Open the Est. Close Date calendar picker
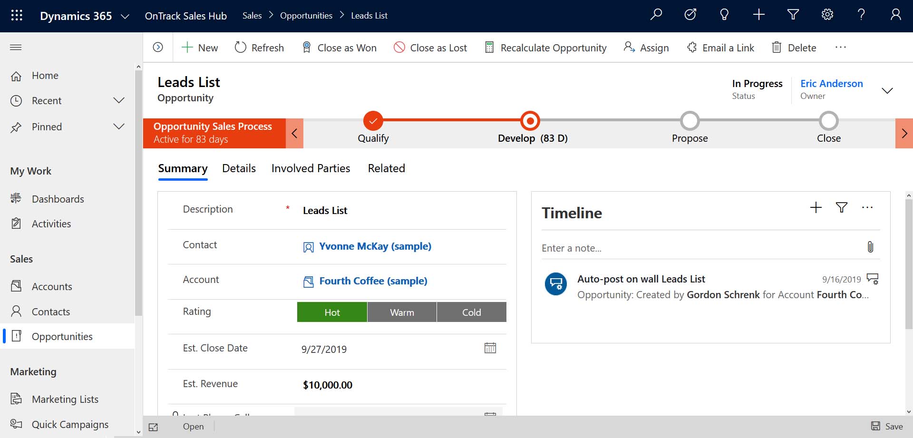Viewport: 913px width, 438px height. (x=490, y=348)
